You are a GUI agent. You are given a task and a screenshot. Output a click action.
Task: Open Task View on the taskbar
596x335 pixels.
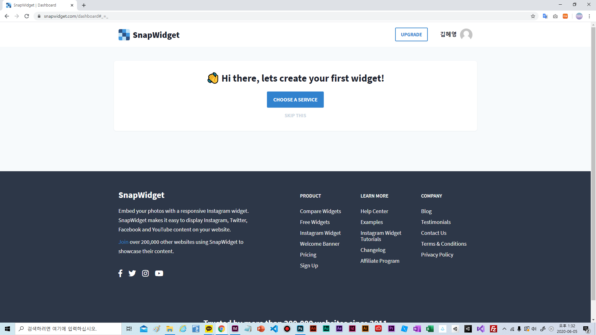pos(129,328)
